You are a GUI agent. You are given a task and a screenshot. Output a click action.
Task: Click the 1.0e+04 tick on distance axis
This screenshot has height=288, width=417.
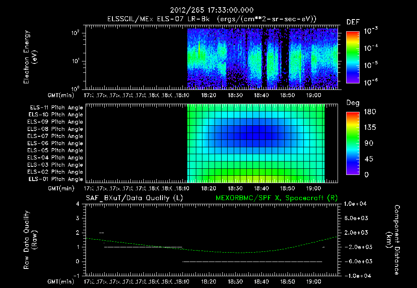pyautogui.click(x=355, y=204)
